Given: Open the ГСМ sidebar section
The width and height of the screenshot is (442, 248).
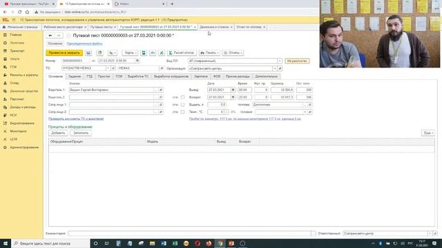Looking at the screenshot, I should coord(13,67).
